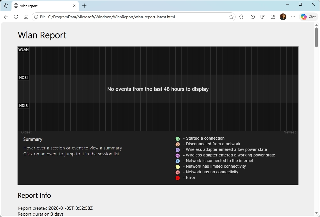Screen dimensions: 320x217
Task: Click the Wlan Report page title
Action: (x=42, y=35)
